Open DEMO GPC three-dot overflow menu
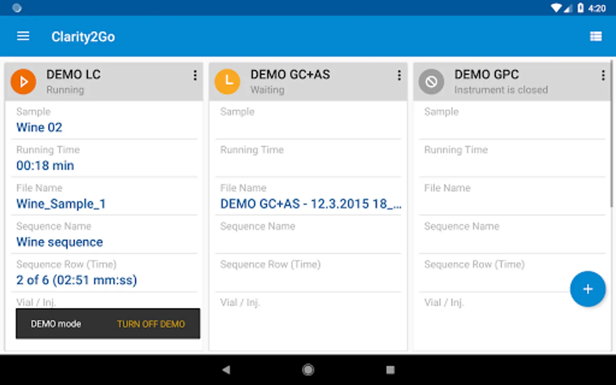616x385 pixels. point(603,75)
